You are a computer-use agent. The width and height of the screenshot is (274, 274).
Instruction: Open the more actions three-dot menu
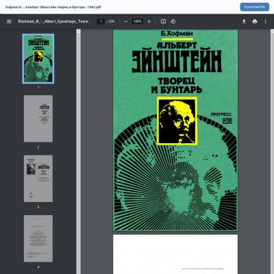coord(266,21)
